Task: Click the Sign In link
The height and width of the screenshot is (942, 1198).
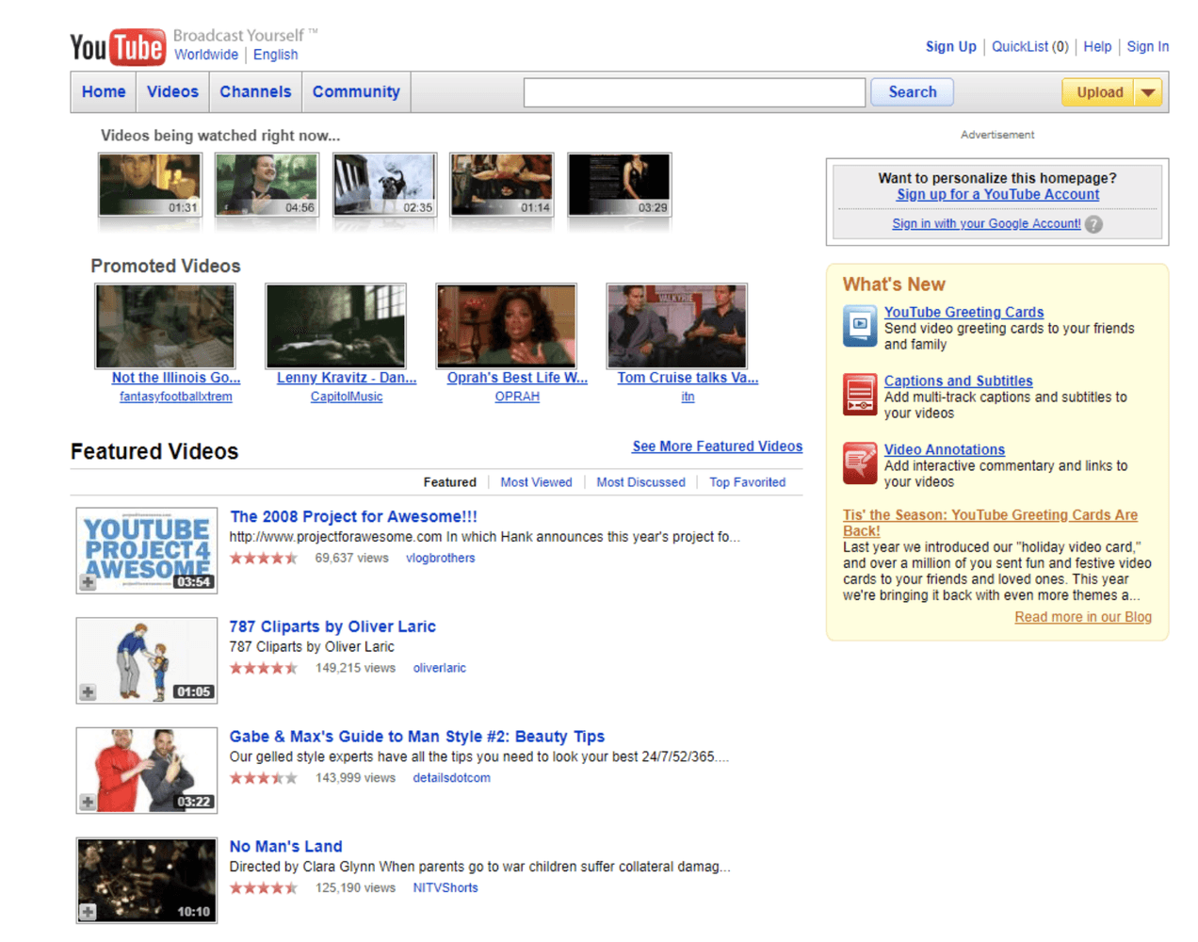Action: [1148, 46]
